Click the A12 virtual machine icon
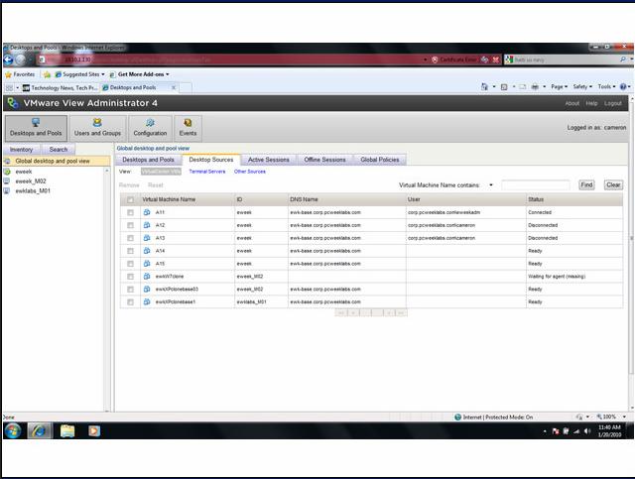Image resolution: width=635 pixels, height=479 pixels. [147, 225]
